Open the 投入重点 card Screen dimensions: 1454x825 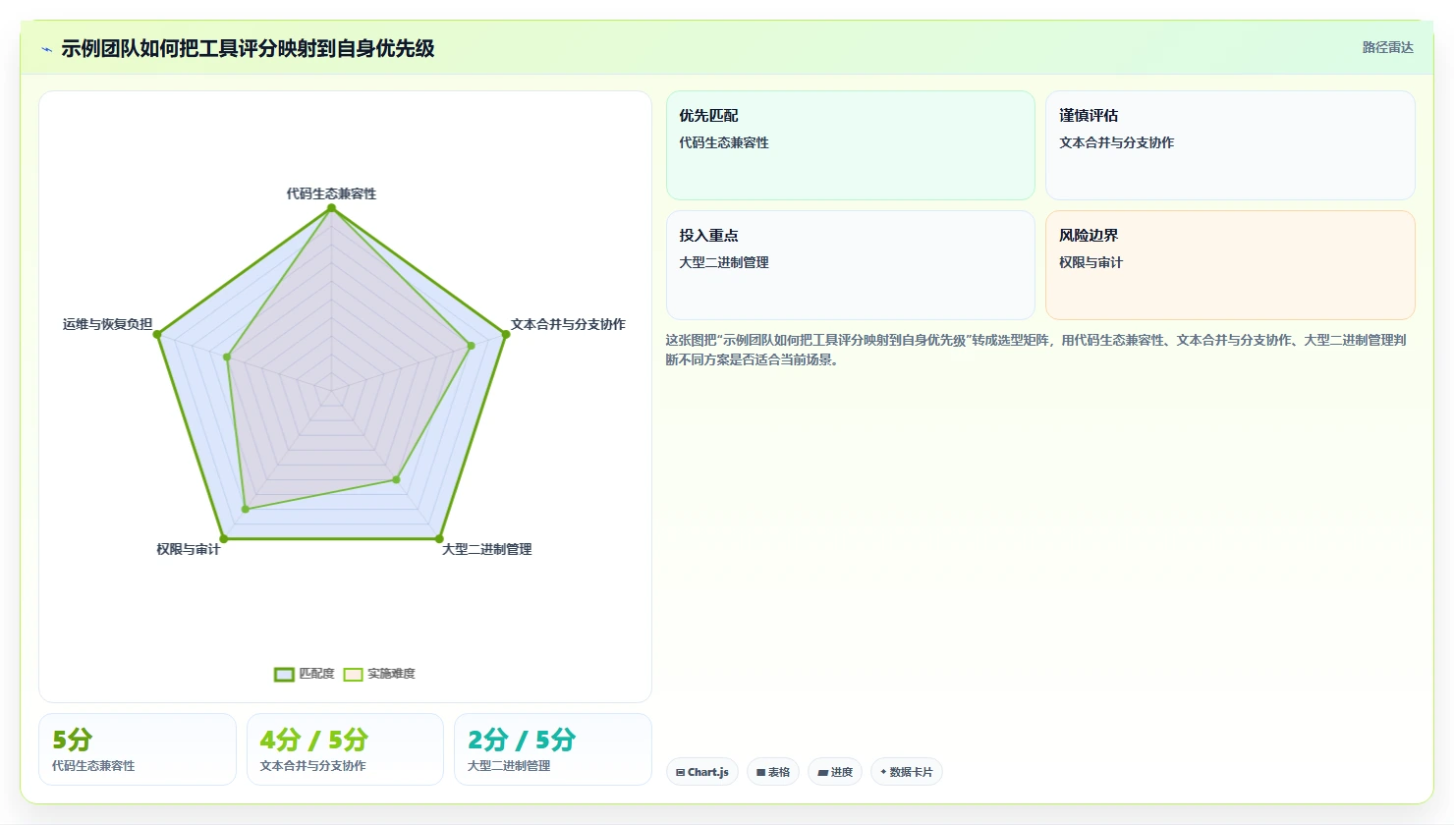click(850, 265)
